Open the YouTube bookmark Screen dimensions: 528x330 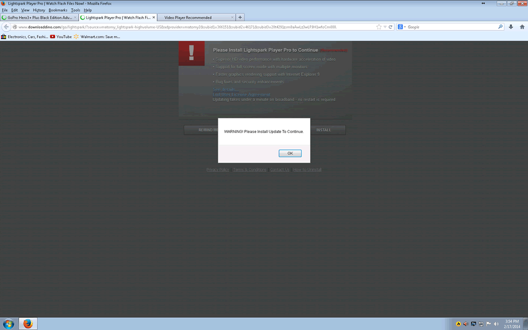click(x=61, y=37)
